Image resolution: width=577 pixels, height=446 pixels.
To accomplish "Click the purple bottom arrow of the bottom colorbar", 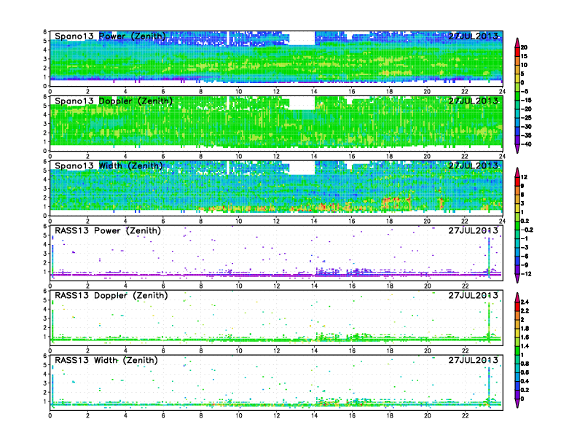I will pyautogui.click(x=517, y=403).
